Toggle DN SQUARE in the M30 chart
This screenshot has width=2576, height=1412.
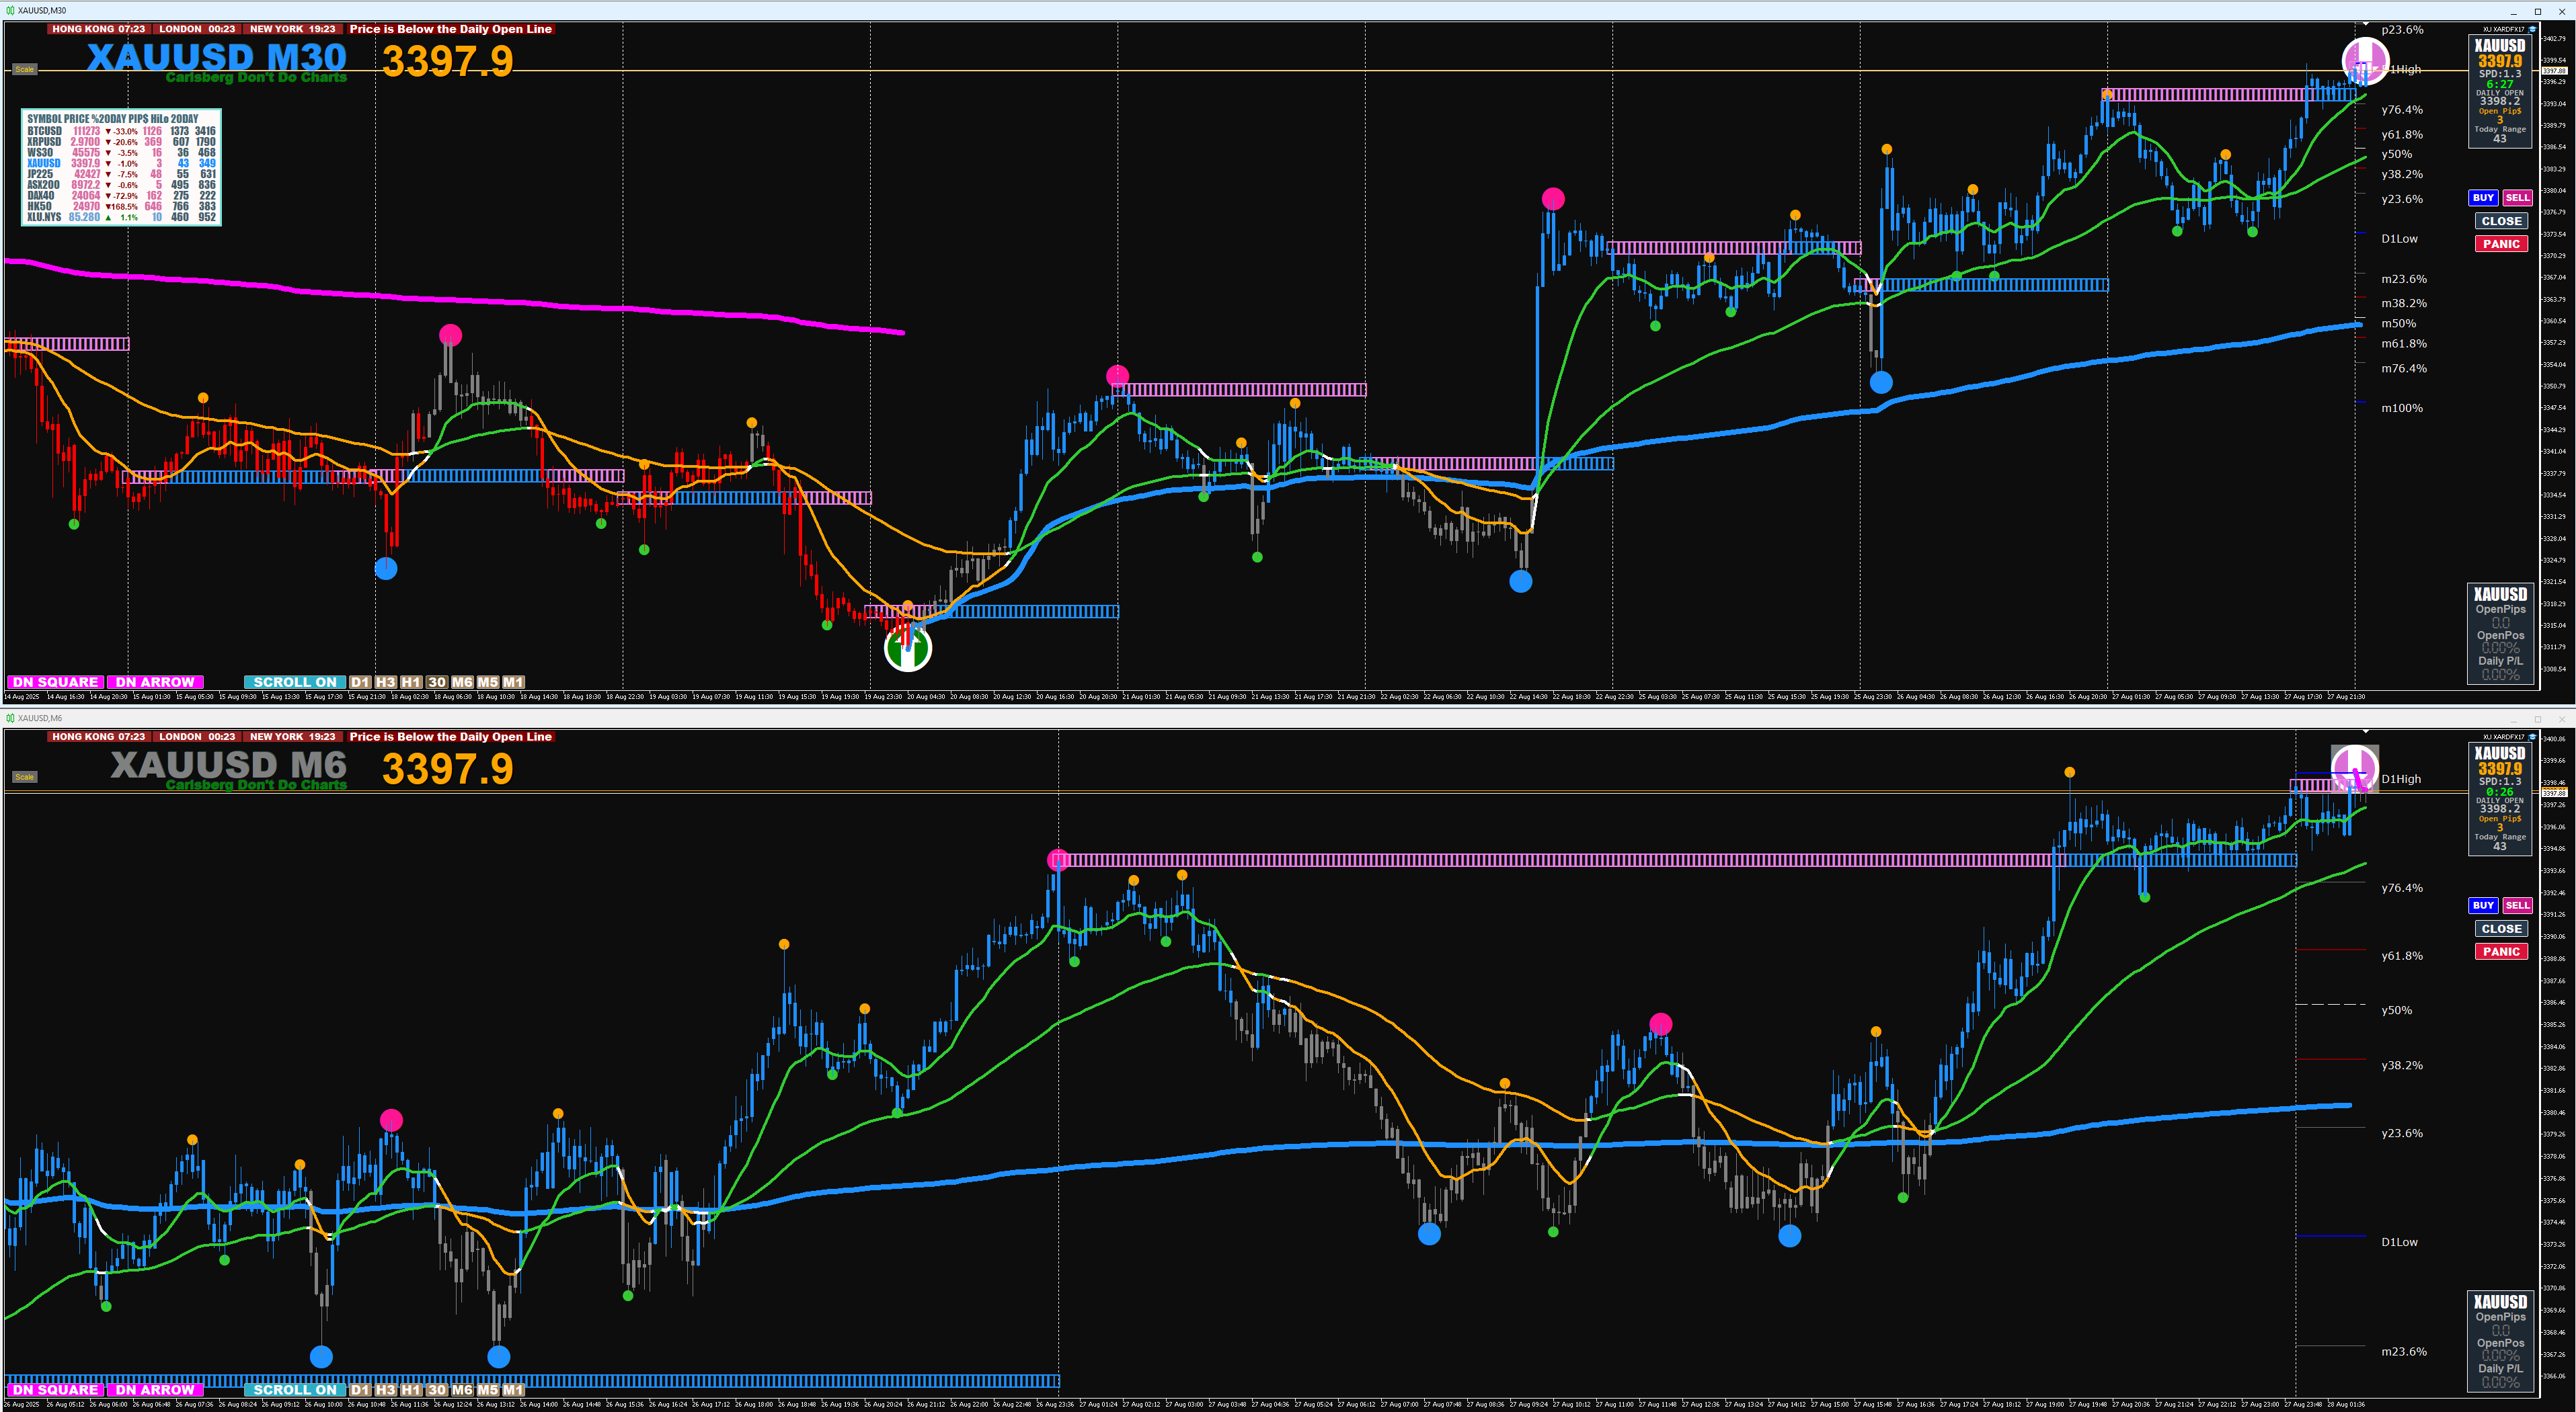click(55, 683)
